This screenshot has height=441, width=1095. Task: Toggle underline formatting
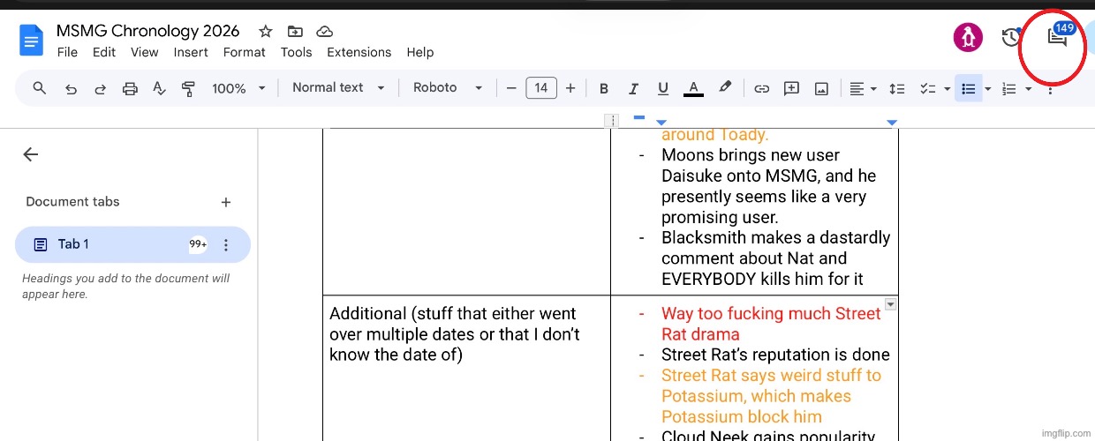[663, 88]
